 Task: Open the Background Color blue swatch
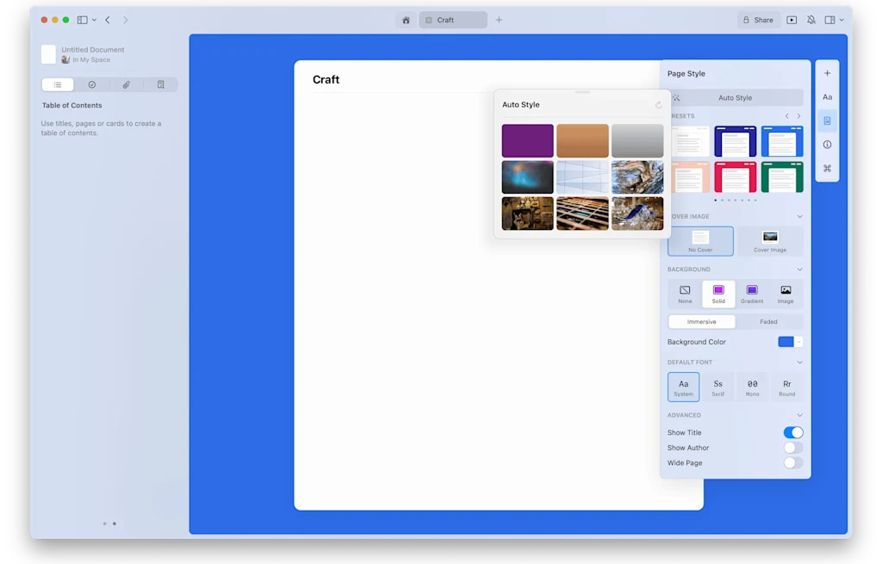pyautogui.click(x=786, y=342)
